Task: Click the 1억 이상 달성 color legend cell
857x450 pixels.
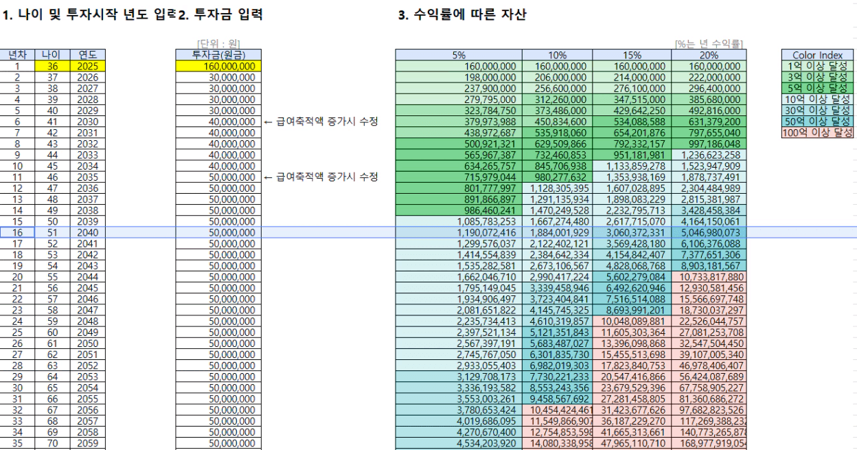Action: click(819, 67)
